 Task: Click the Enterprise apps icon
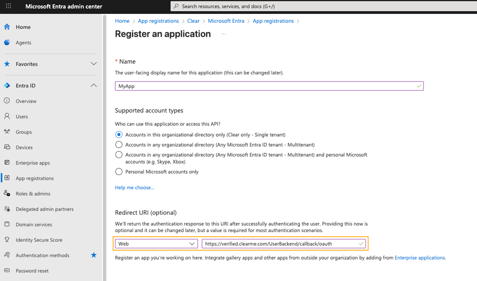point(7,162)
